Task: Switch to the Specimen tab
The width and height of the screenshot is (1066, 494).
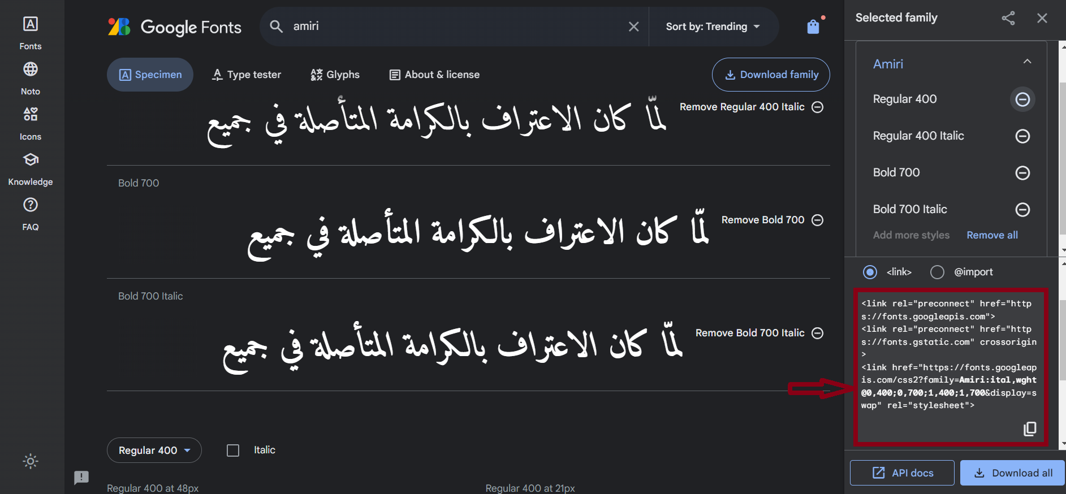Action: click(x=150, y=75)
